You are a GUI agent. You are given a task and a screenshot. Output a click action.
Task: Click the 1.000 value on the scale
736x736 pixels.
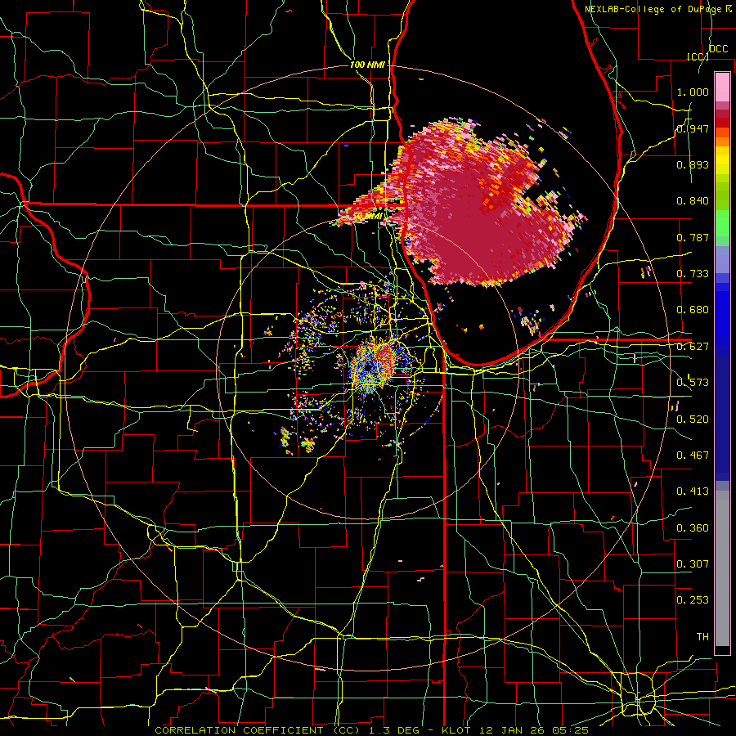point(693,92)
